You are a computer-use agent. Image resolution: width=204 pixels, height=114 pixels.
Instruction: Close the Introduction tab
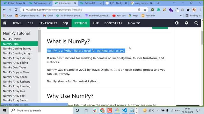pyautogui.click(x=75, y=3)
